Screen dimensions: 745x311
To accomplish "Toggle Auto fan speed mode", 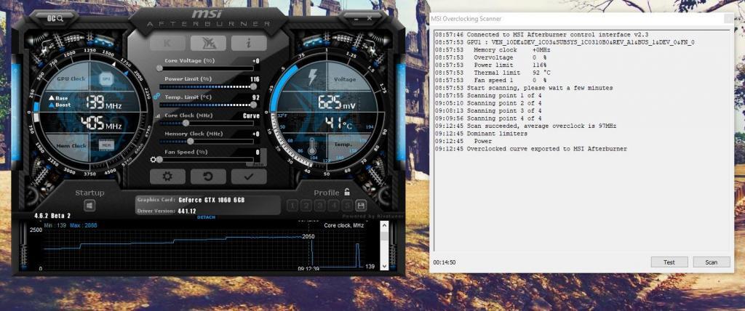I will [x=258, y=163].
